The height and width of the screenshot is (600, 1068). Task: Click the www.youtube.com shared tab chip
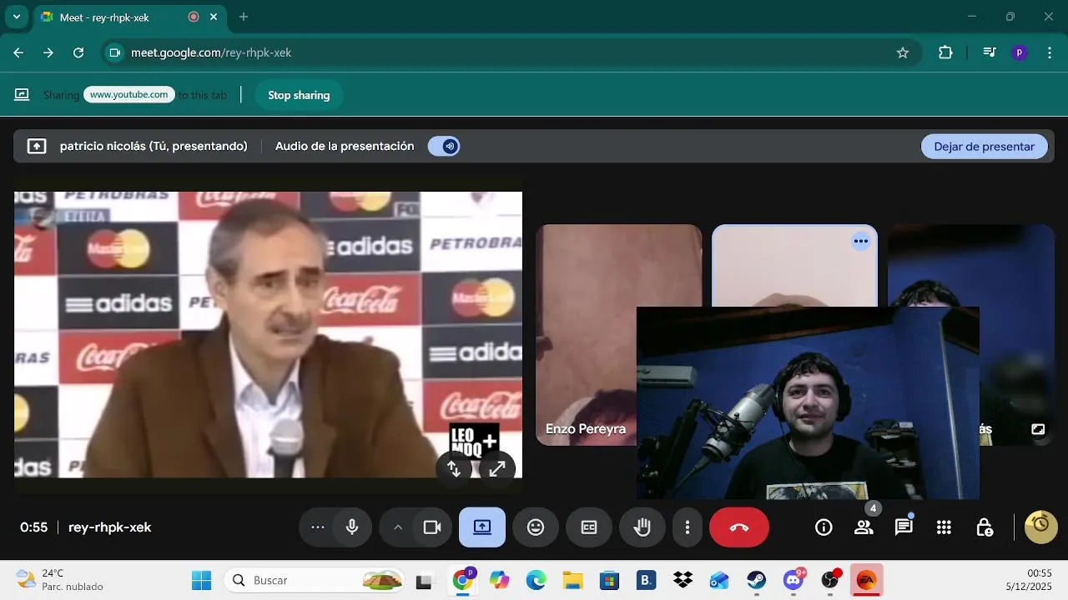point(129,95)
